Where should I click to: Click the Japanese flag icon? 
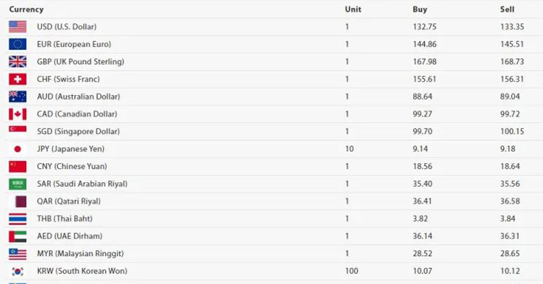click(x=18, y=149)
